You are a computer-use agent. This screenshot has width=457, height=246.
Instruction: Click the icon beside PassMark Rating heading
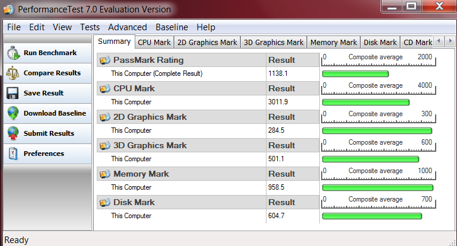coord(105,60)
